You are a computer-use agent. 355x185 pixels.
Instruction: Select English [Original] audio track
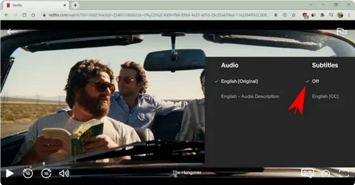[x=239, y=81]
